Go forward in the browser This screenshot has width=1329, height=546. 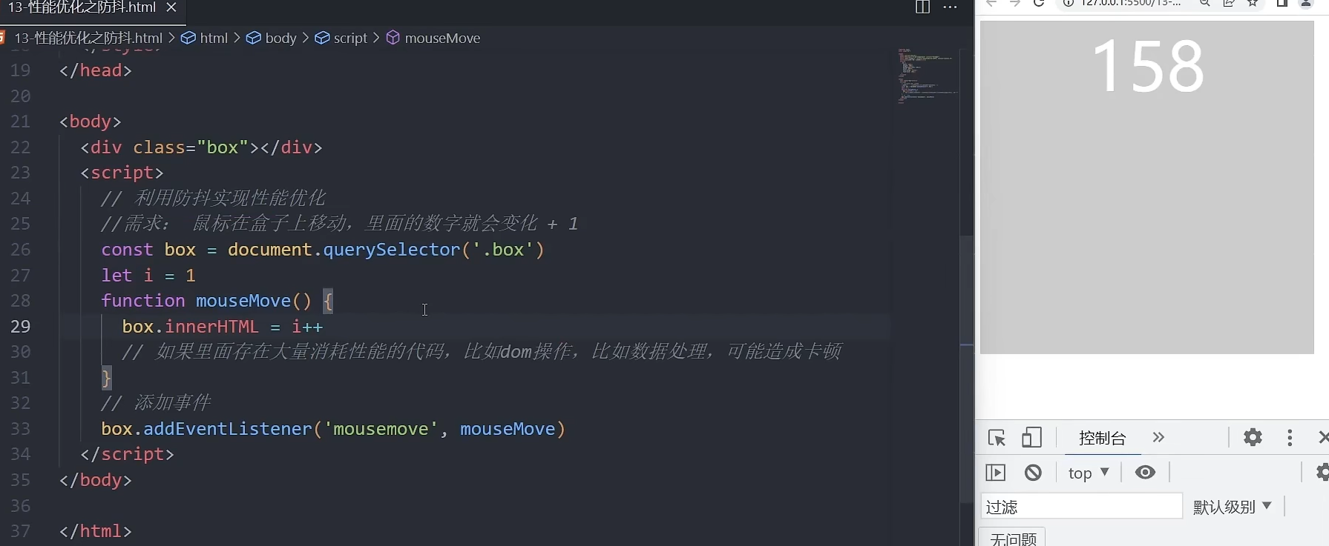click(1015, 3)
